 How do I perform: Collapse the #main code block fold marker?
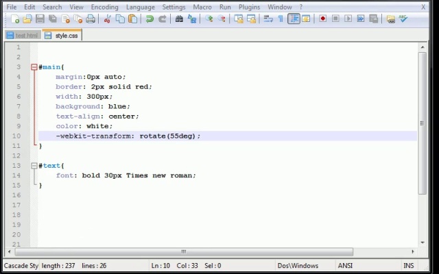pyautogui.click(x=34, y=67)
